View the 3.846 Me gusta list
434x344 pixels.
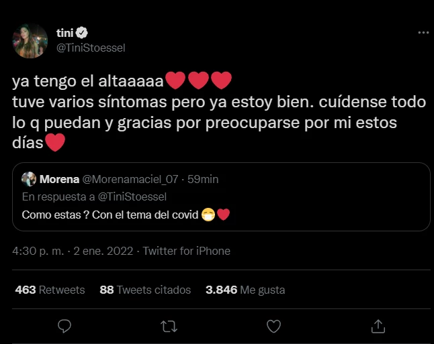click(245, 290)
